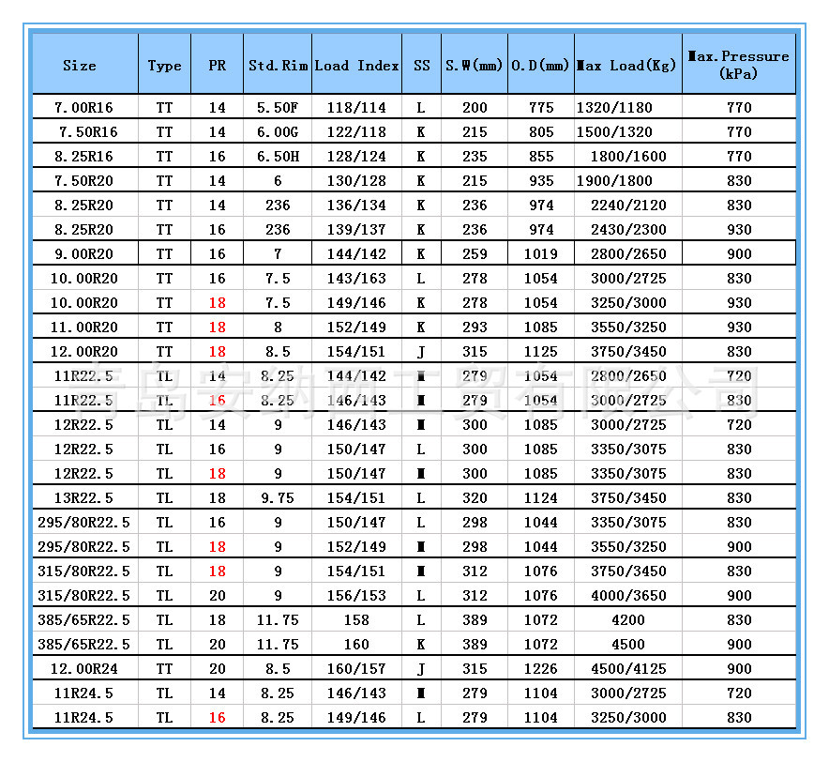Select the 7.50R20 size cell
This screenshot has height=762, width=829.
click(x=83, y=180)
